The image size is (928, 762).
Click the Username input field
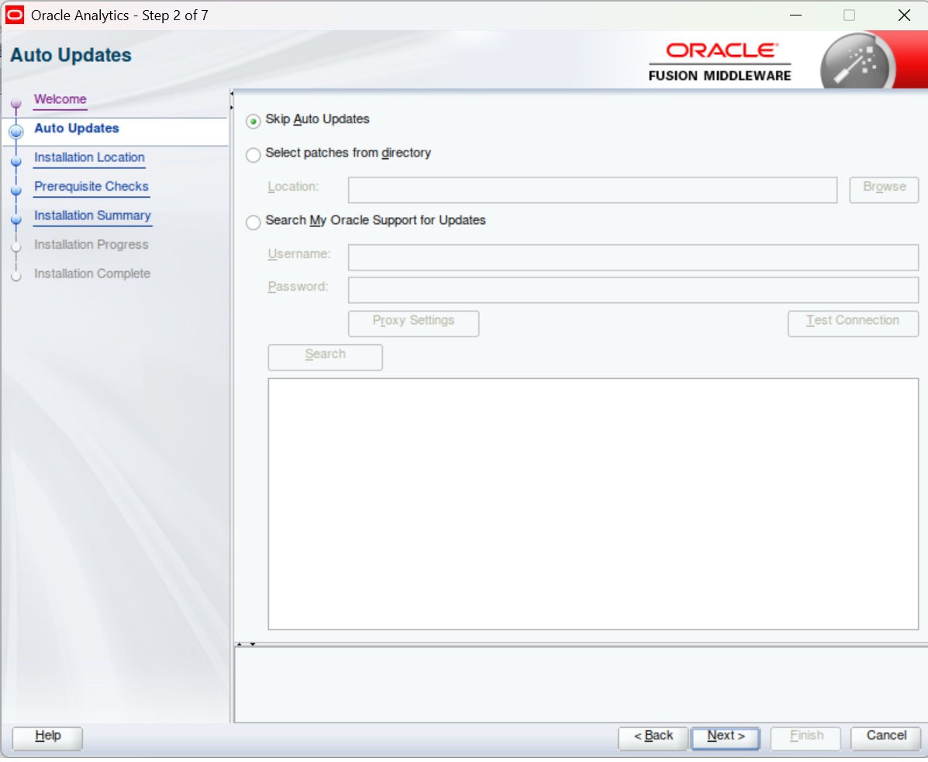[633, 257]
